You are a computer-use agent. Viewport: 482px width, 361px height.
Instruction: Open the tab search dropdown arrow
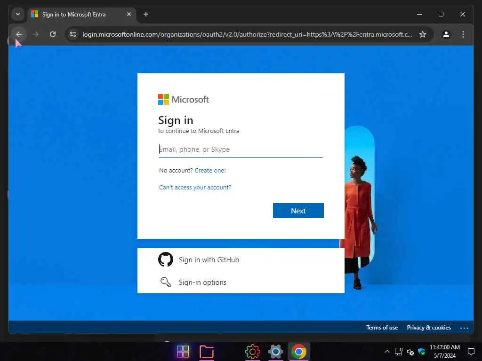pos(18,14)
